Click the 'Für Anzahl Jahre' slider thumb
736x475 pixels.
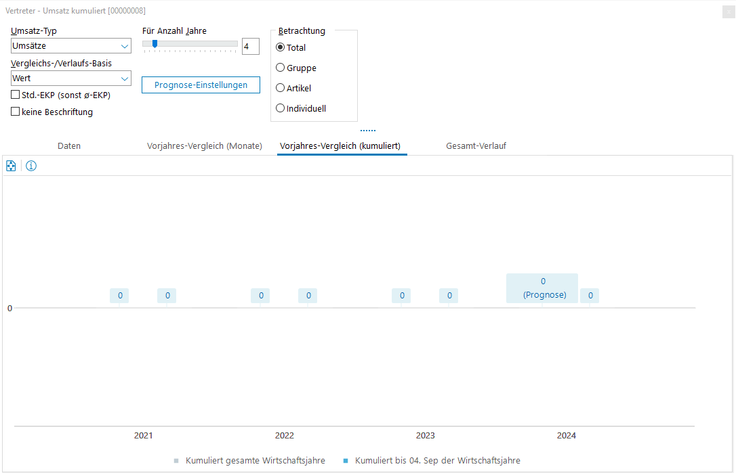[x=155, y=44]
